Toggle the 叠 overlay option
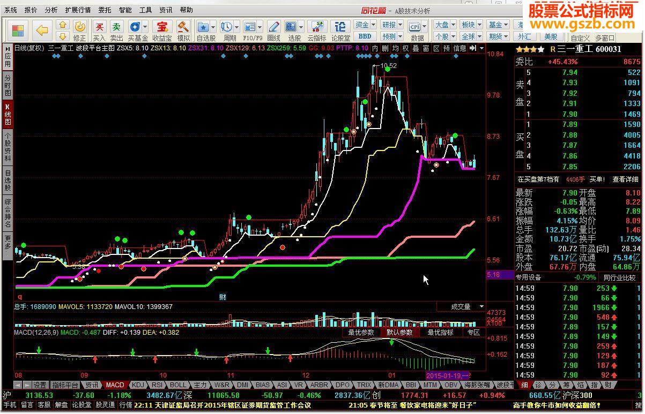 point(416,48)
